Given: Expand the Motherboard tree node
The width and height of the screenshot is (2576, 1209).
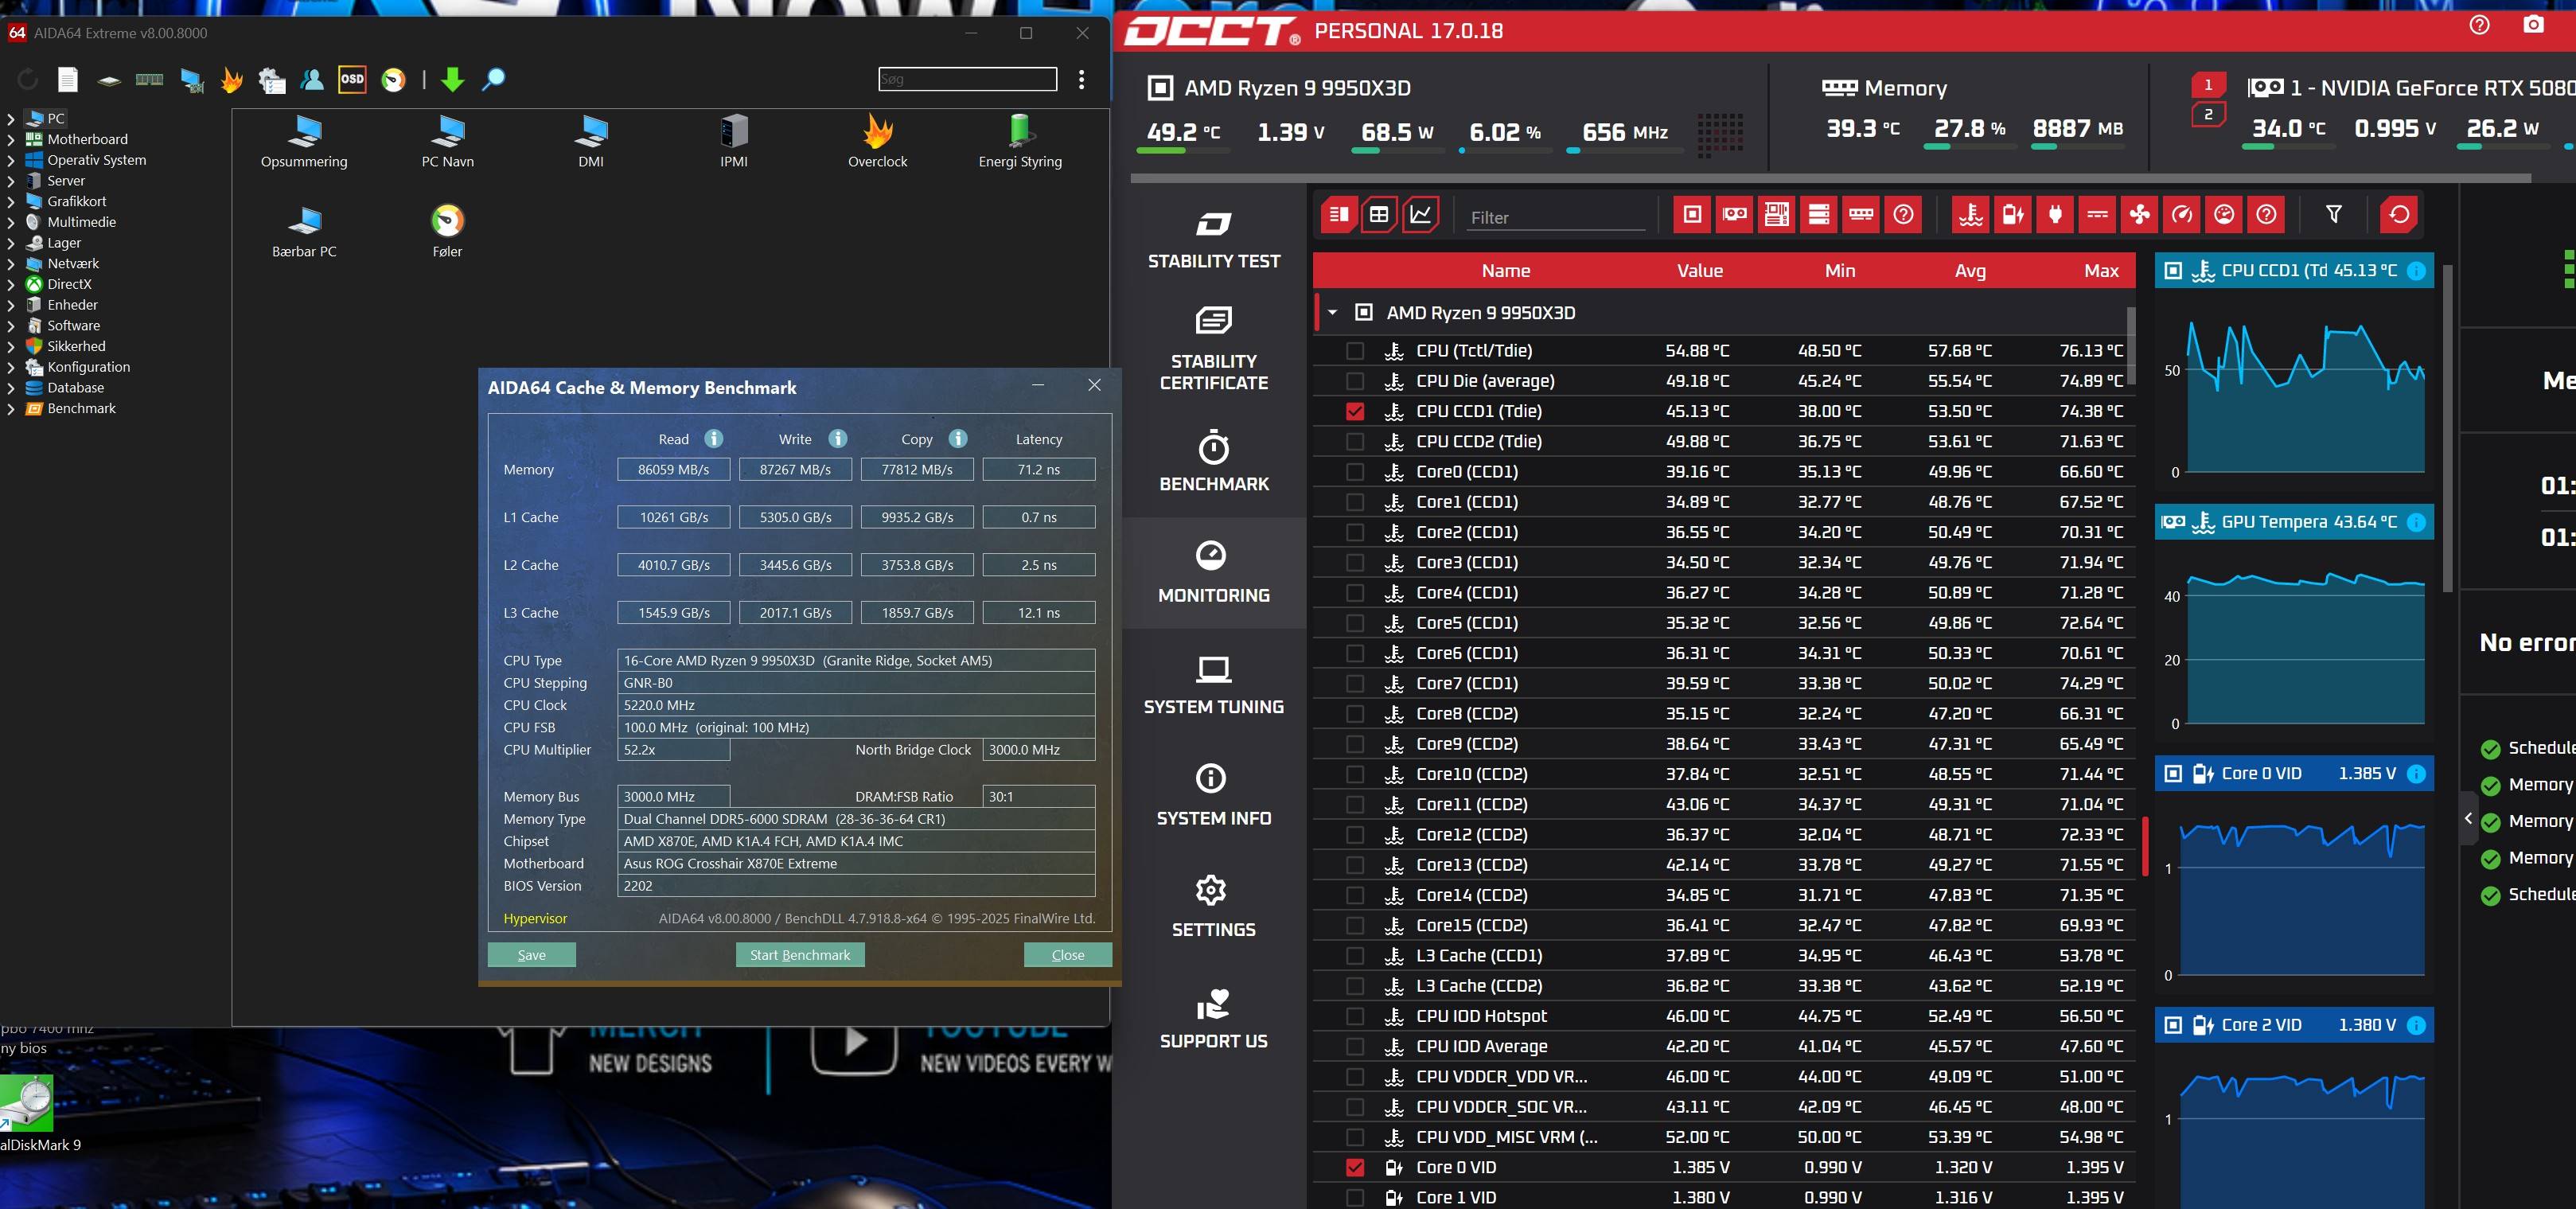Looking at the screenshot, I should click(11, 139).
